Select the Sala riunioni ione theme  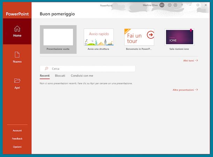click(x=179, y=37)
